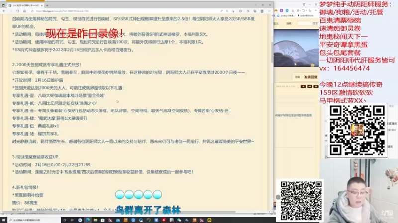The height and width of the screenshot is (223, 398).
Task: Click the dark share arrow post icon
Action: [x=309, y=86]
